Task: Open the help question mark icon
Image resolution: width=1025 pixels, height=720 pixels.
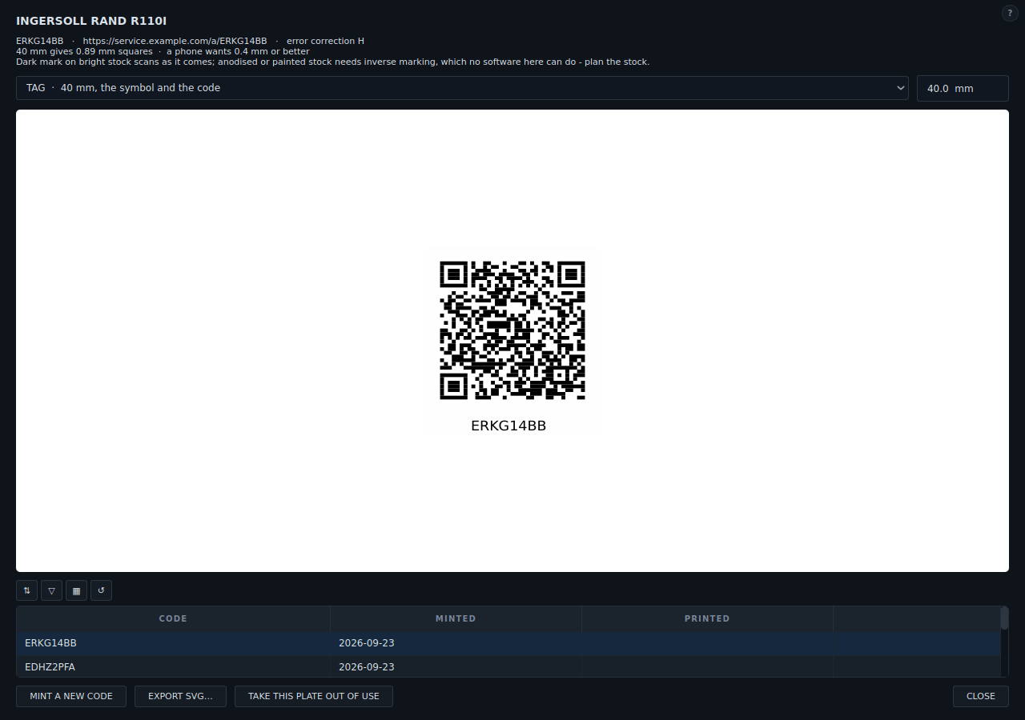Action: [x=1010, y=13]
